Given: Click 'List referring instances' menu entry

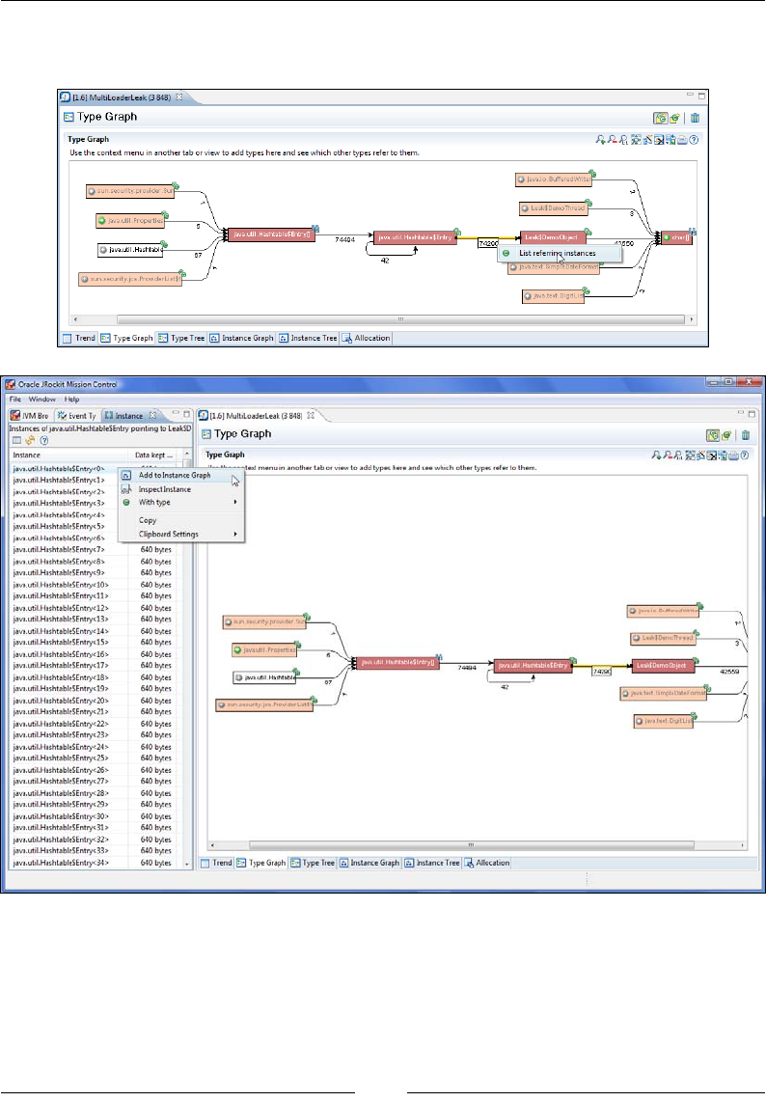Looking at the screenshot, I should 559,253.
